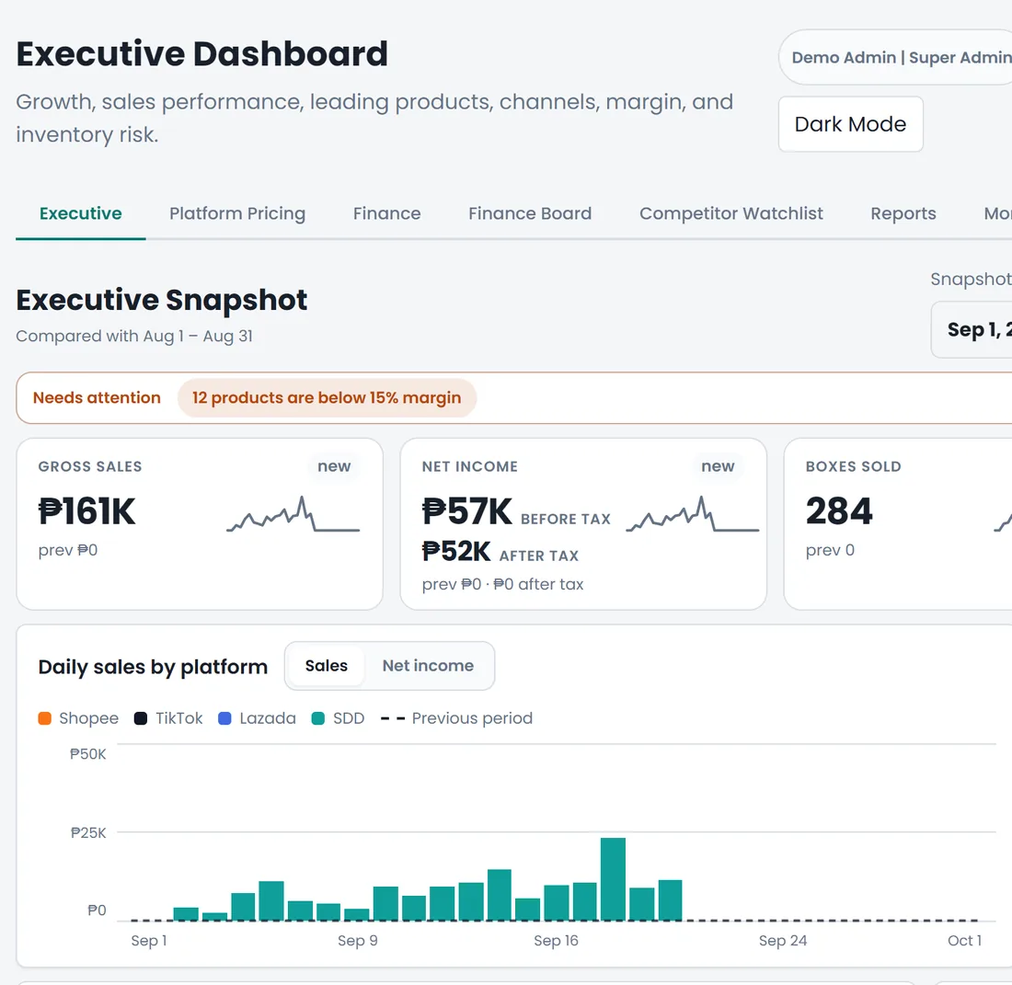Toggle SDD series in chart legend
The height and width of the screenshot is (985, 1012).
tap(339, 718)
